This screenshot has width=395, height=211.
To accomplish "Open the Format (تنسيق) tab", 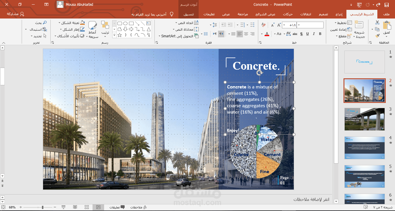I will (189, 14).
